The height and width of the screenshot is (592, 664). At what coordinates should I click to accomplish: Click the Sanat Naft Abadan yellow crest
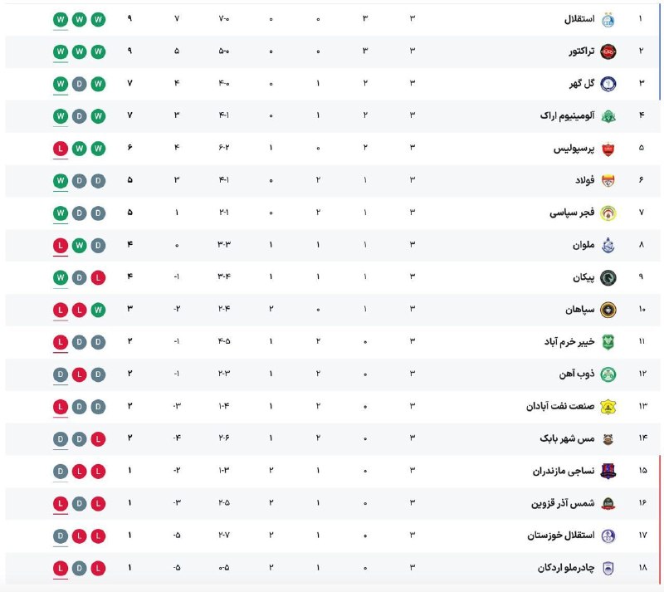tap(608, 407)
